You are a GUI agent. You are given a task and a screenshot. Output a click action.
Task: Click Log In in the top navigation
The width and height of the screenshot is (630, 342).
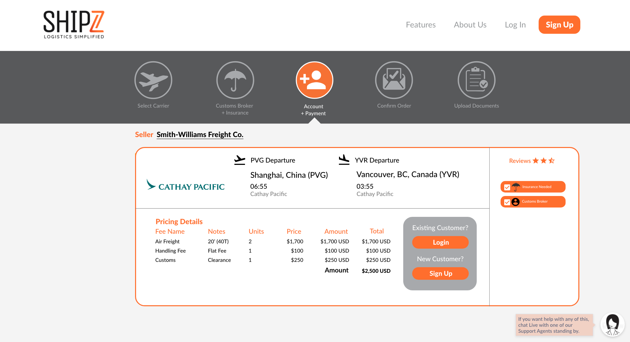pyautogui.click(x=515, y=25)
